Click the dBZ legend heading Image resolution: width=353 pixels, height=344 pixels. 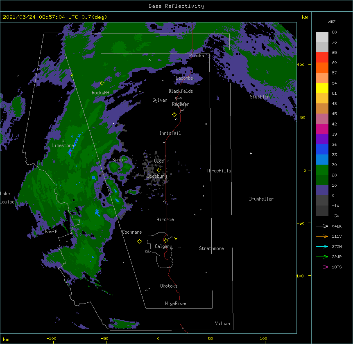point(332,22)
